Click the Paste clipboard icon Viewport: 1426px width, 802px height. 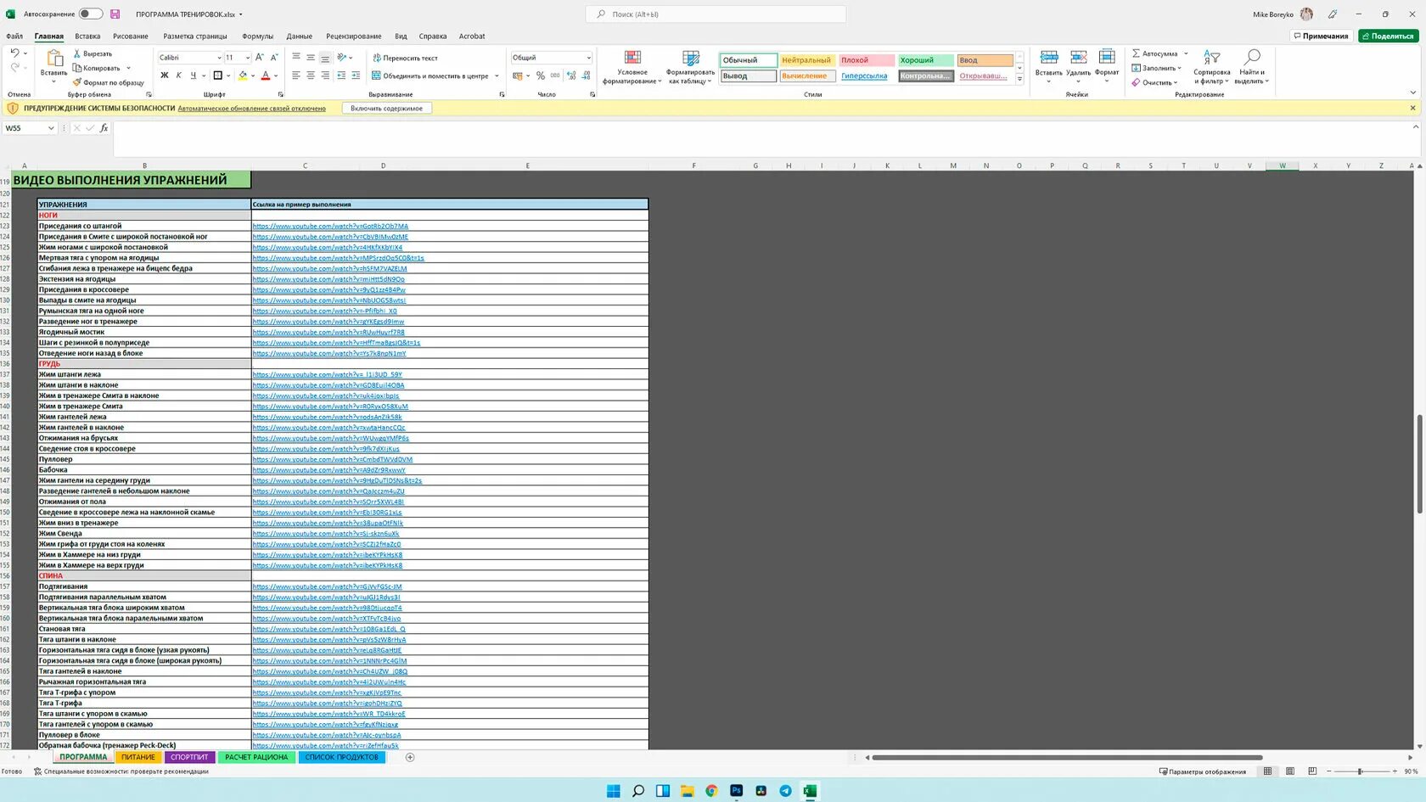(54, 58)
